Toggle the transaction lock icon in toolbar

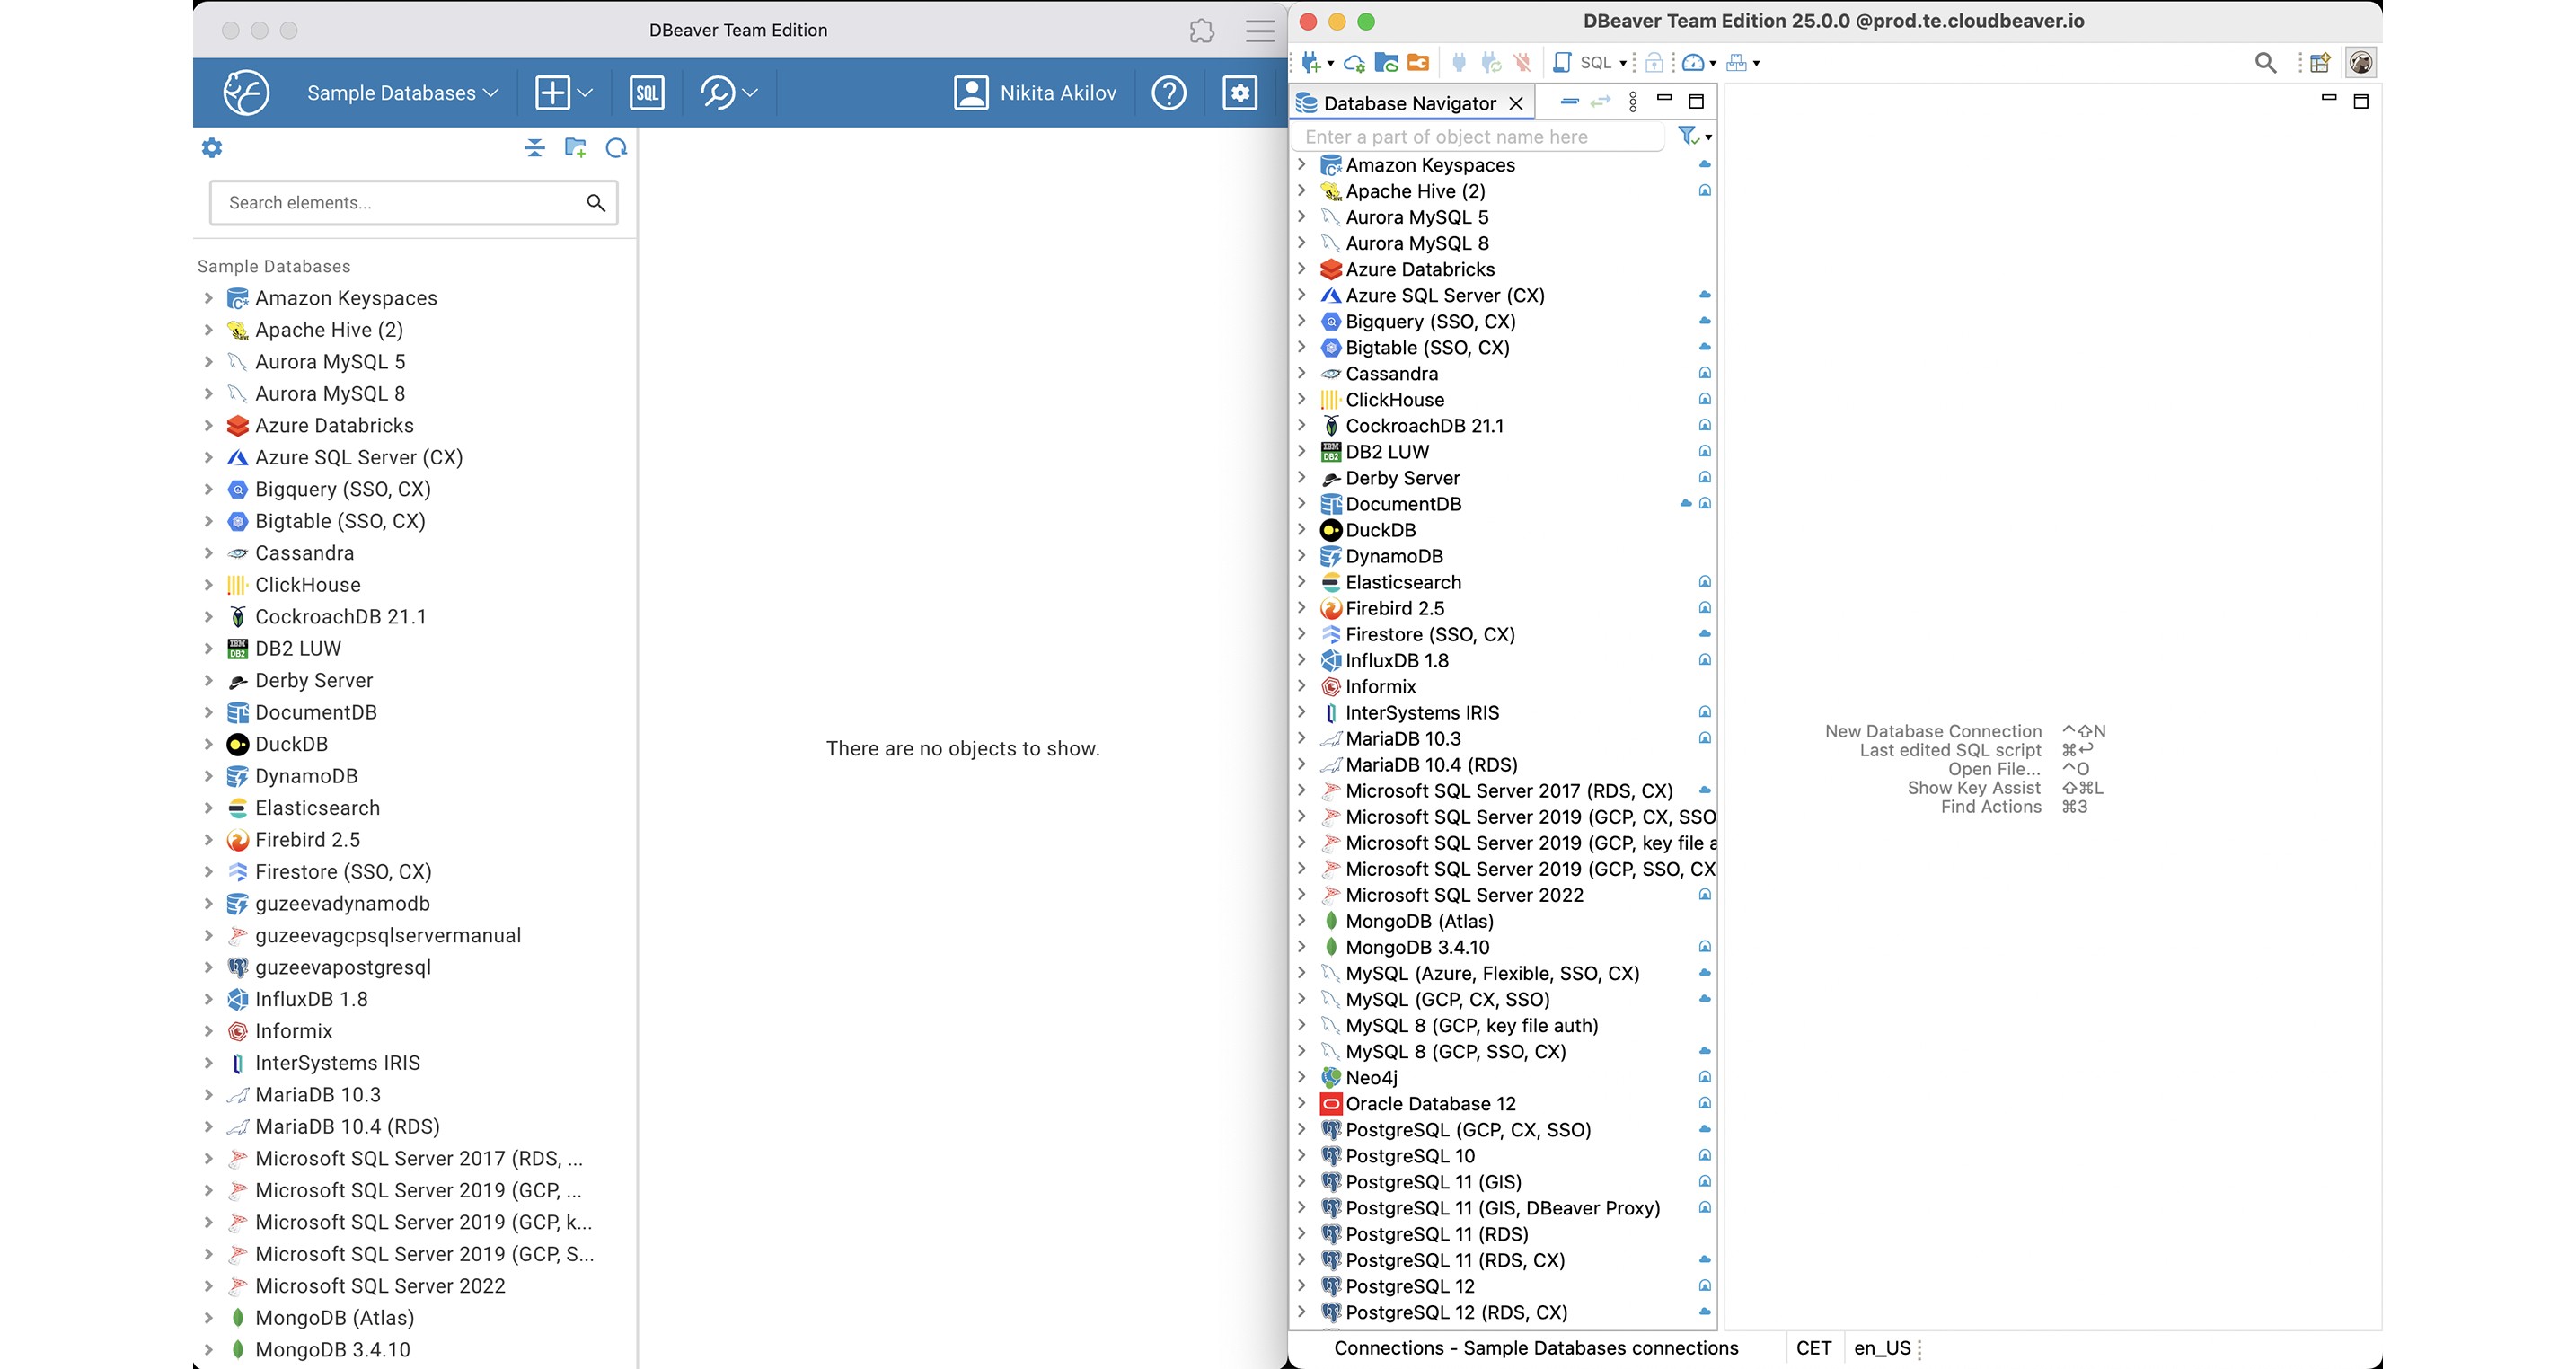[x=1654, y=63]
